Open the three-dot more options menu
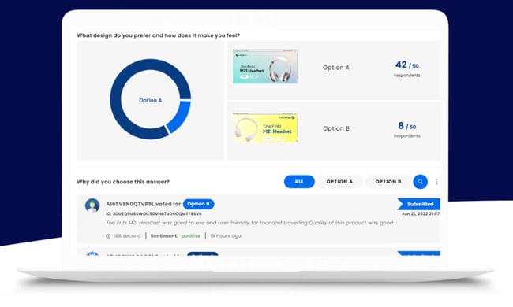Image resolution: width=513 pixels, height=307 pixels. click(436, 182)
